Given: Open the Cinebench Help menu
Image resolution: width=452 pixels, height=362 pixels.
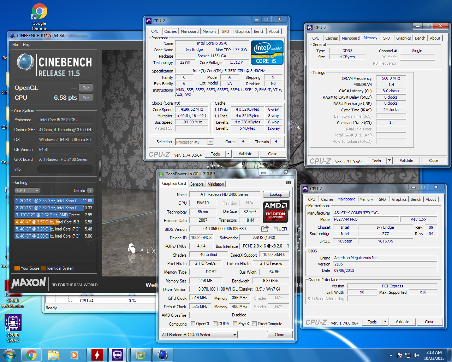Looking at the screenshot, I should 27,45.
